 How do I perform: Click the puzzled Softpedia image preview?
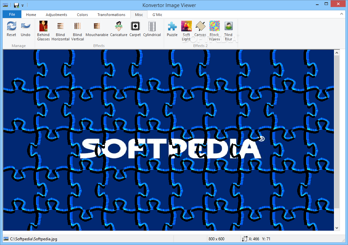(168, 140)
